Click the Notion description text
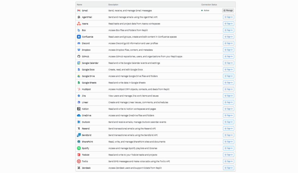The height and width of the screenshot is (173, 298). (x=132, y=109)
